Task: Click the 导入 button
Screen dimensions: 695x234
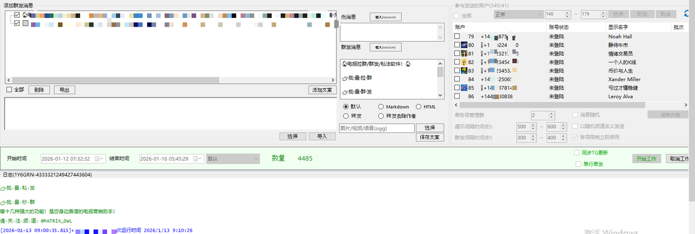Action: click(322, 136)
